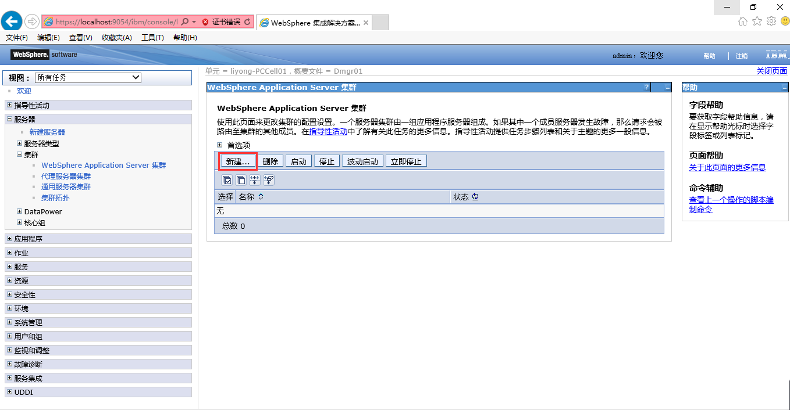
Task: Open the 关于此页面的更多信息 help link
Action: (x=727, y=167)
